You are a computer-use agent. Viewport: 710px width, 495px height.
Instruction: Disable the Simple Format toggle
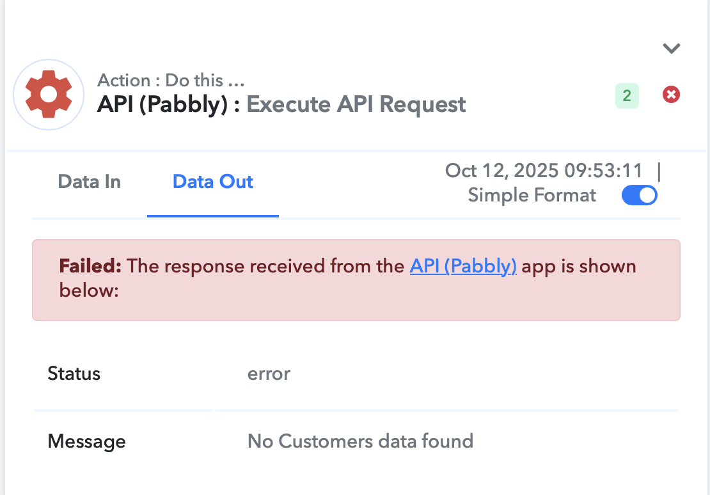(x=640, y=196)
